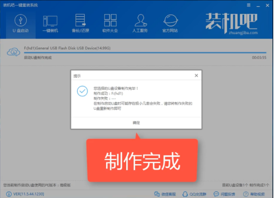Viewport: 275px width, 198px height.
Task: Select the 软件大全 icon
Action: 110,24
